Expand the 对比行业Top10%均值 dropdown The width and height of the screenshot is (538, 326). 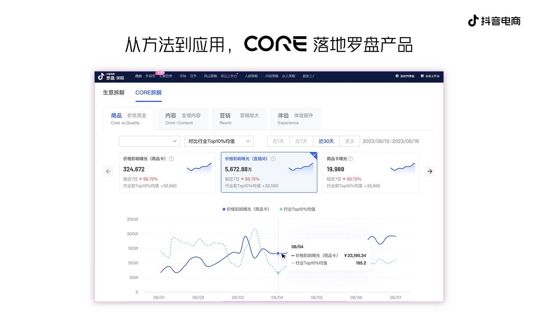[x=219, y=141]
